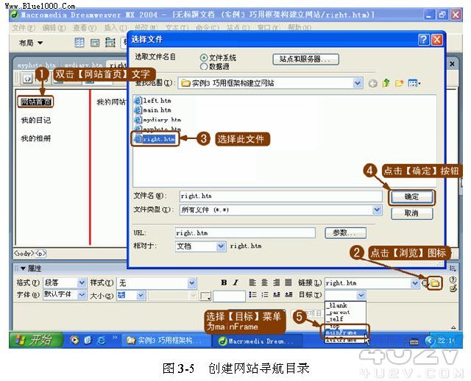Image resolution: width=471 pixels, height=381 pixels.
Task: Create a new folder in file dialog
Action: (x=398, y=83)
